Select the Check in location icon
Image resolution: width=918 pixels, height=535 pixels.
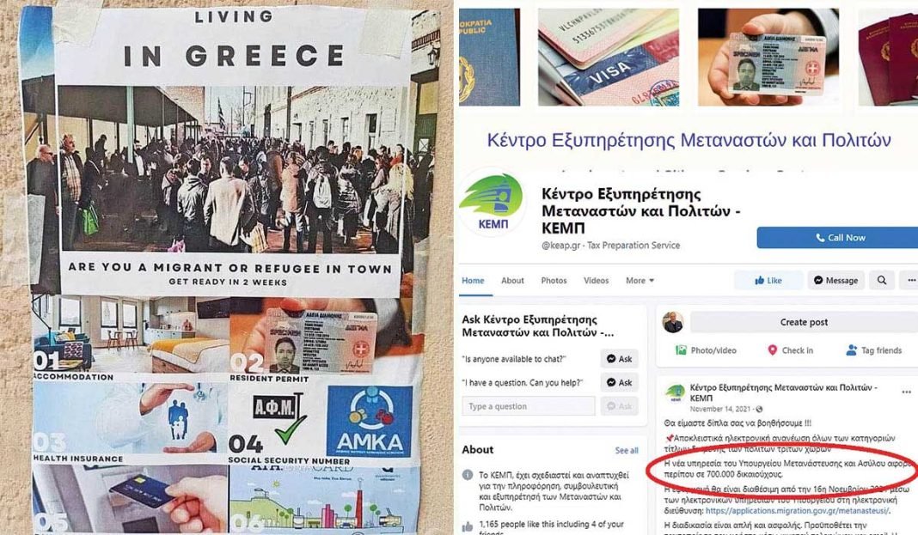coord(772,350)
